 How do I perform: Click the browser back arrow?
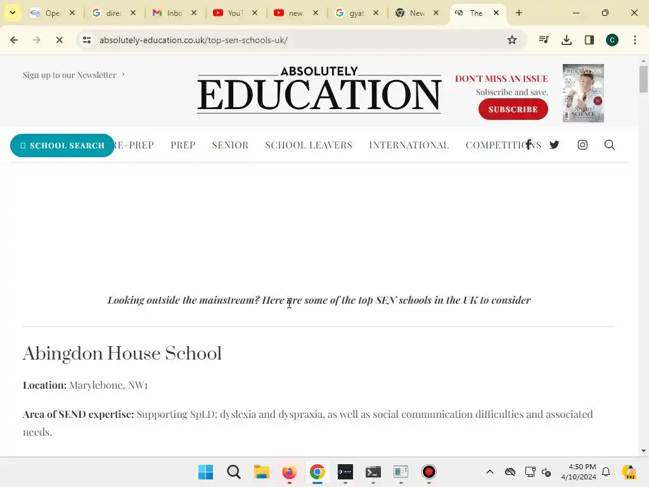[14, 40]
